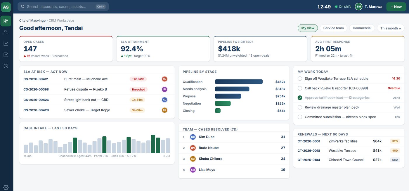The image size is (409, 191).
Task: Focus the search accounts, cases, assets field
Action: point(63,6)
